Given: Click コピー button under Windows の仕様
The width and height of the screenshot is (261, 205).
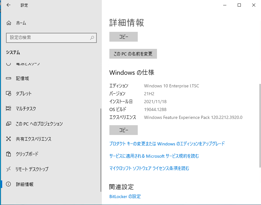Looking at the screenshot, I should pyautogui.click(x=124, y=130).
